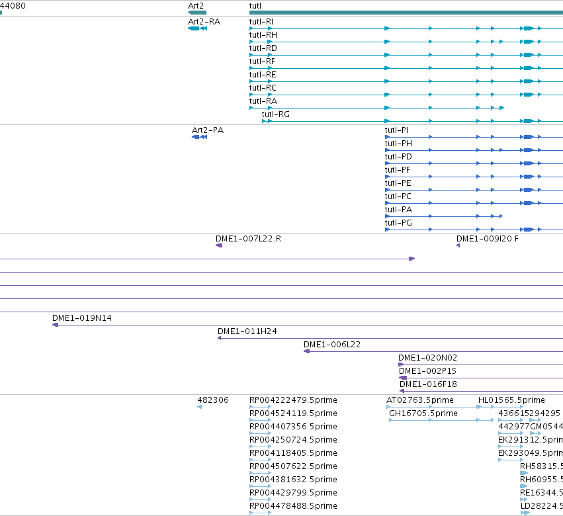
Task: Select EST RP004407356.5prime
Action: (x=293, y=427)
